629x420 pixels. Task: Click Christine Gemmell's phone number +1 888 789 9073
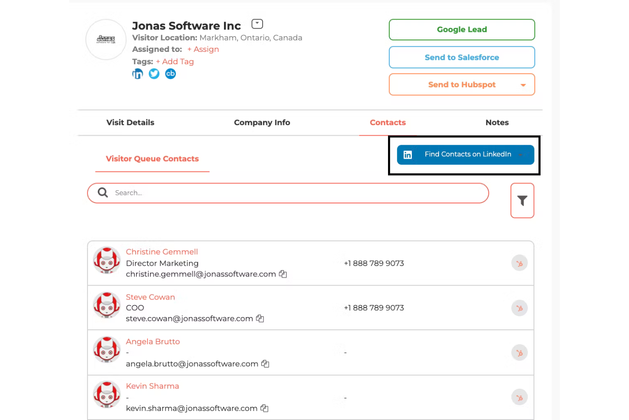tap(374, 263)
